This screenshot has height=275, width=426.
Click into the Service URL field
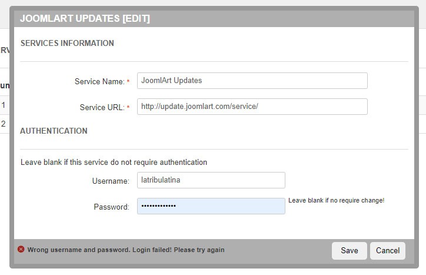(x=252, y=107)
